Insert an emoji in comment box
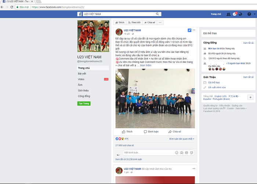 177,153
